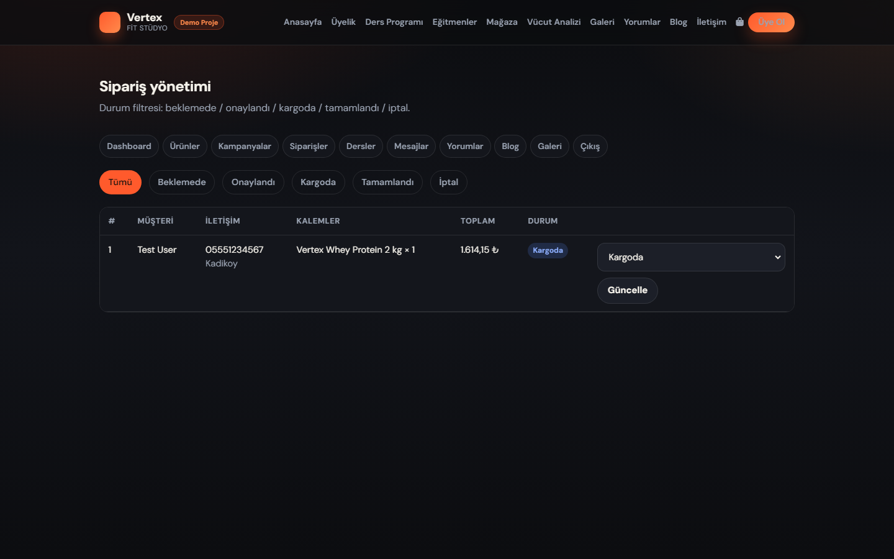Image resolution: width=894 pixels, height=559 pixels.
Task: Click the Üye Ol signup button
Action: click(x=771, y=22)
